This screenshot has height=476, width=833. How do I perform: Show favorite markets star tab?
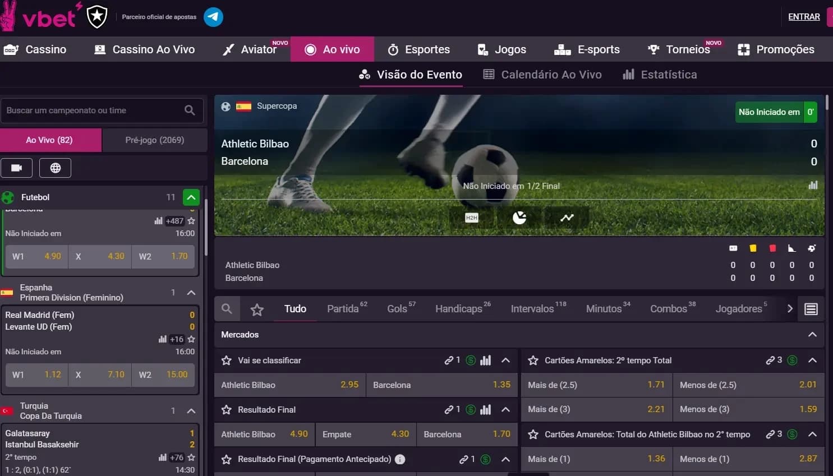tap(257, 309)
